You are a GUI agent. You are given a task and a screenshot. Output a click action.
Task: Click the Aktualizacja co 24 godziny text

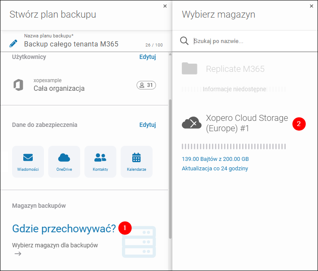(215, 168)
